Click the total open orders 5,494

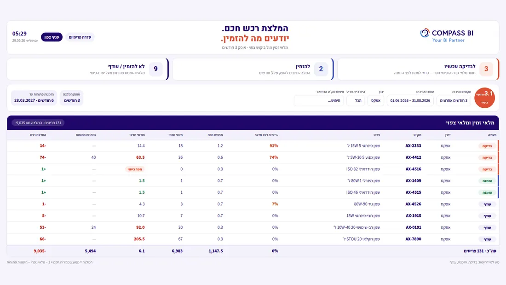90,251
